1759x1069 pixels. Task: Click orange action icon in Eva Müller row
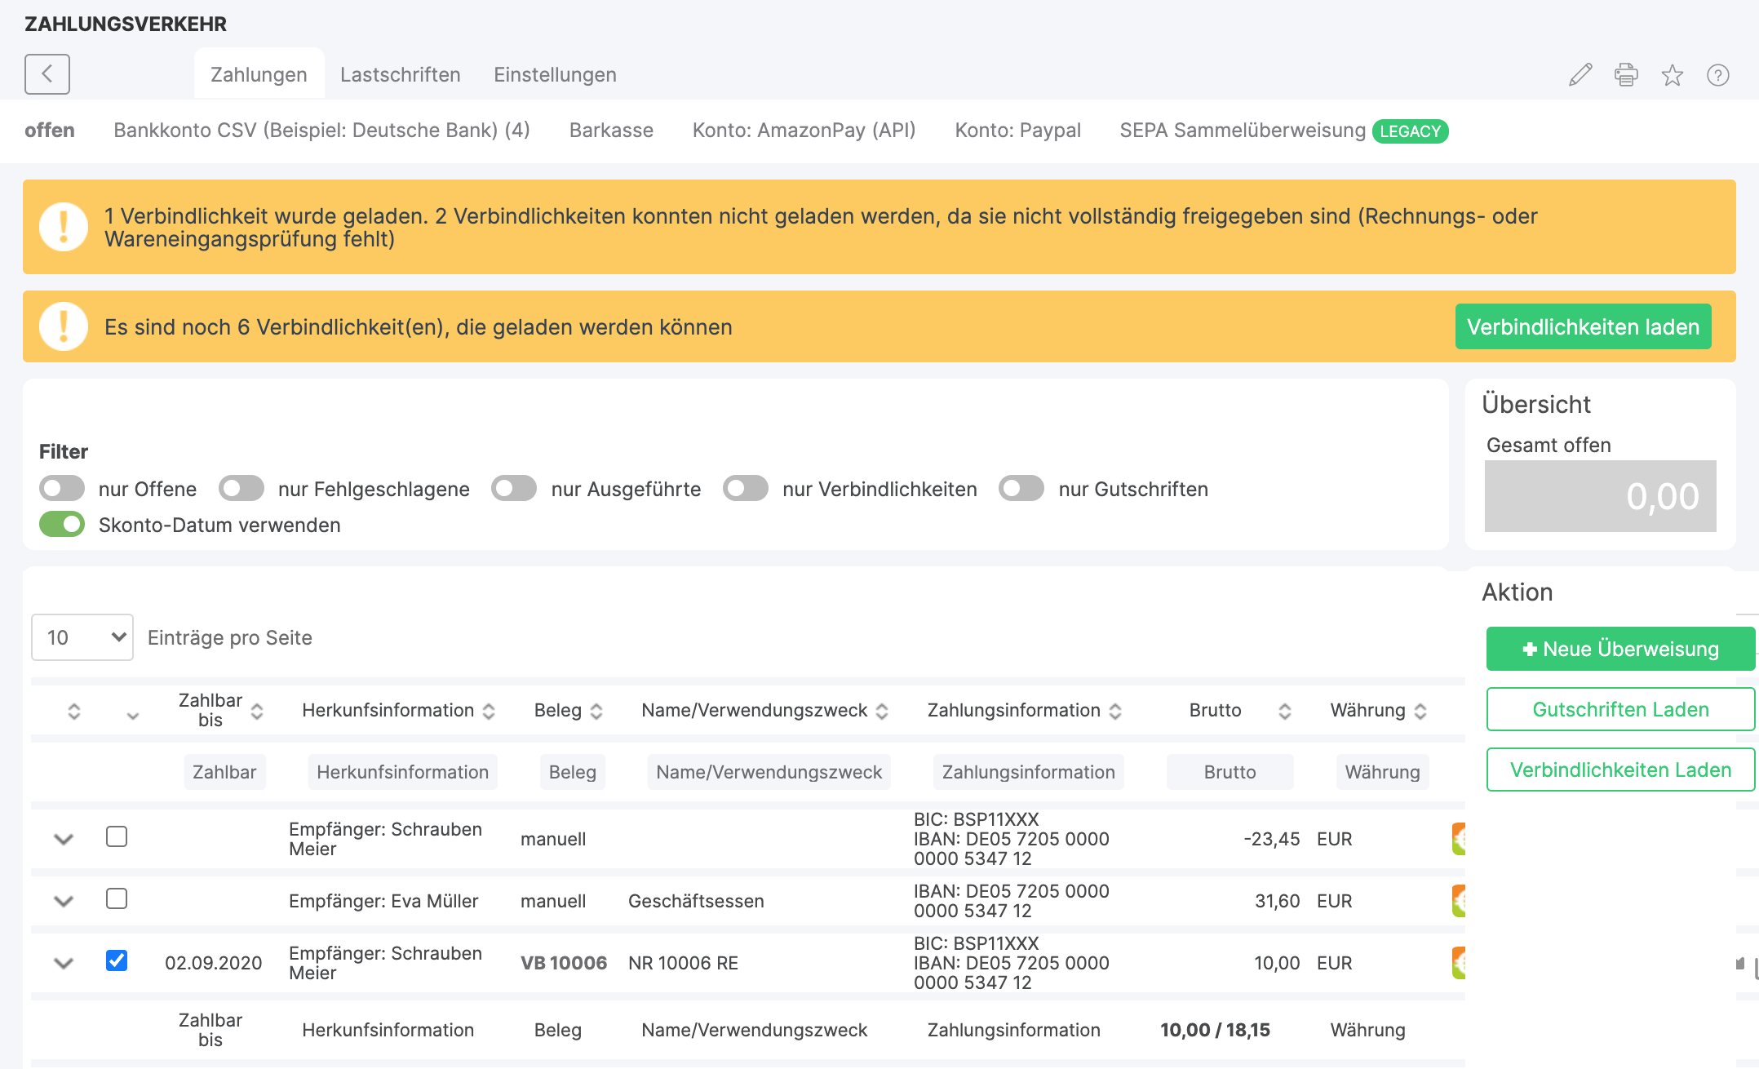(1459, 901)
